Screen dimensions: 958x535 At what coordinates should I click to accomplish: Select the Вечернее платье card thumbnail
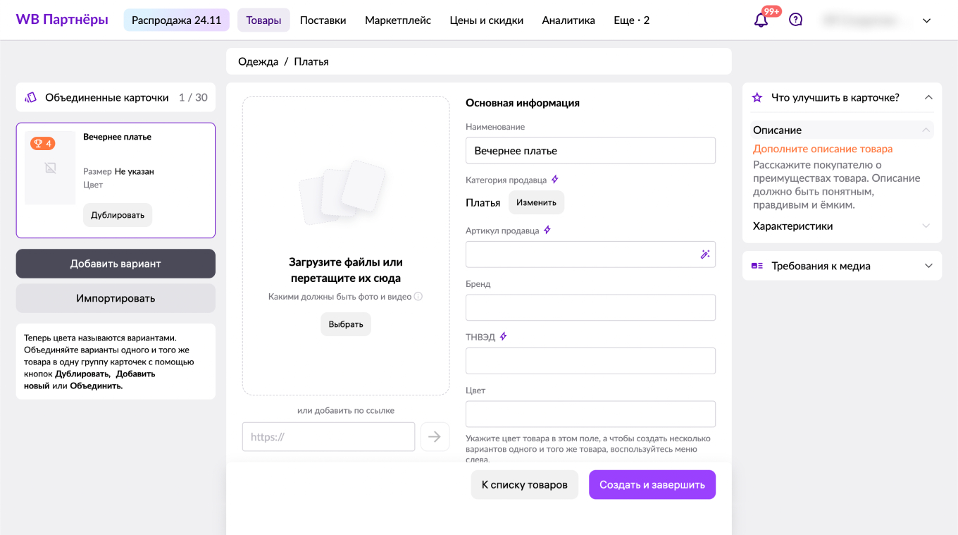pos(50,168)
